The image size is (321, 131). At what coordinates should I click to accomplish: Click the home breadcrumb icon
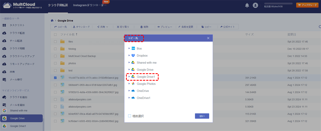tap(52, 21)
